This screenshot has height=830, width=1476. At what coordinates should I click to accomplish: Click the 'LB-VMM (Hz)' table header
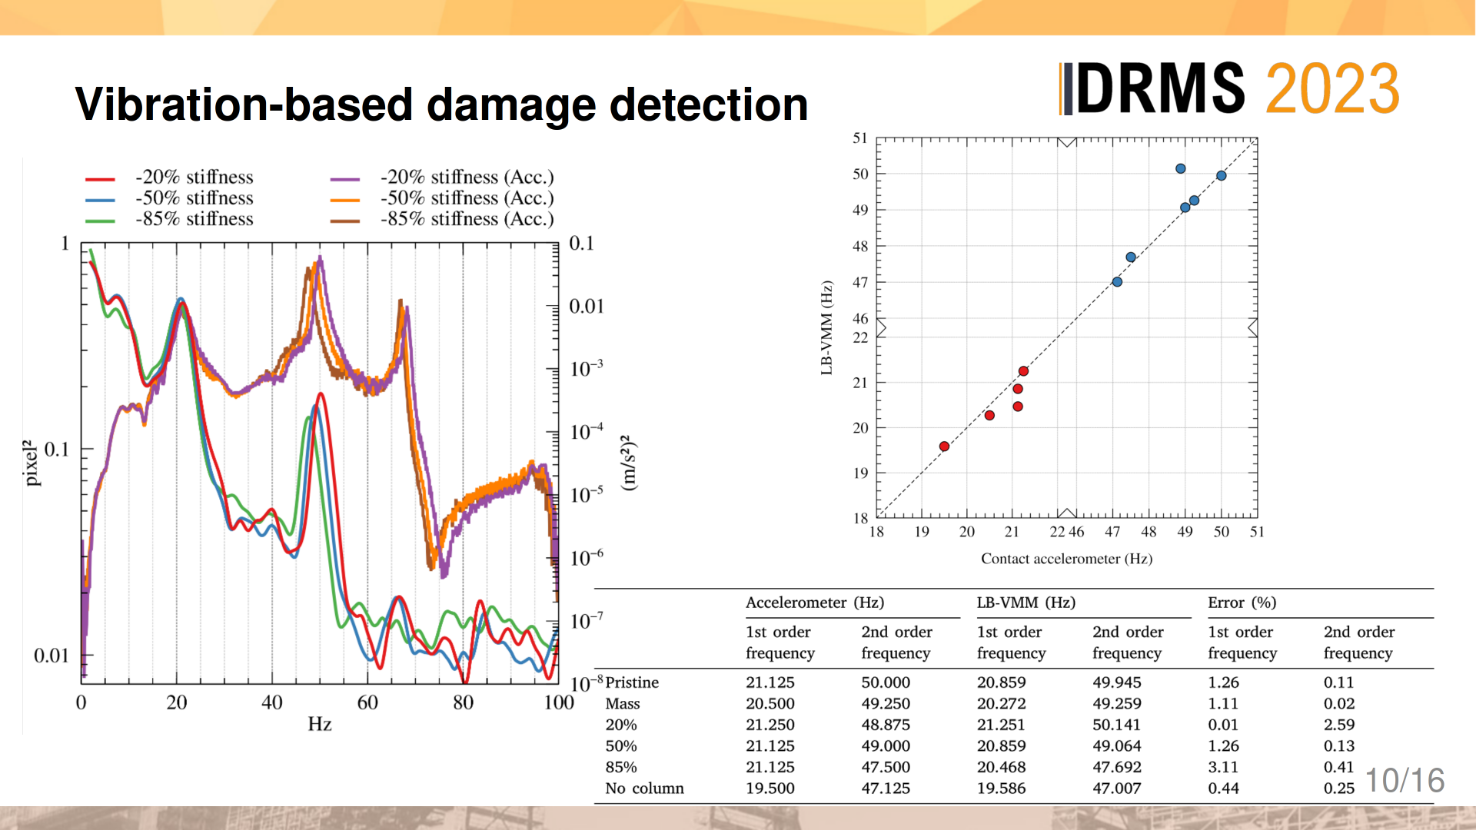coord(1026,603)
